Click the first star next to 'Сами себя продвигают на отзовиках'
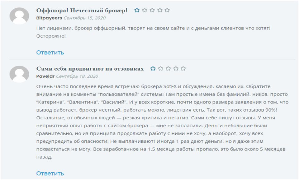The image size is (299, 180). coord(153,69)
